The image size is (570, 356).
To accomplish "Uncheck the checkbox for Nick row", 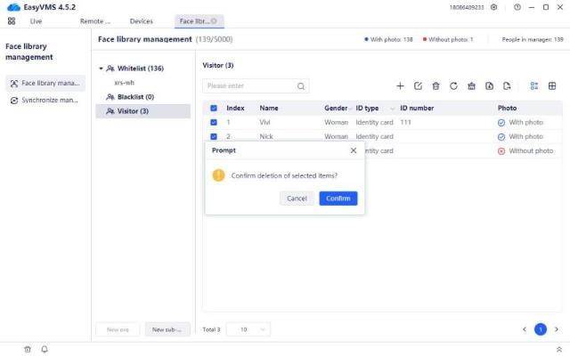I will coord(214,136).
